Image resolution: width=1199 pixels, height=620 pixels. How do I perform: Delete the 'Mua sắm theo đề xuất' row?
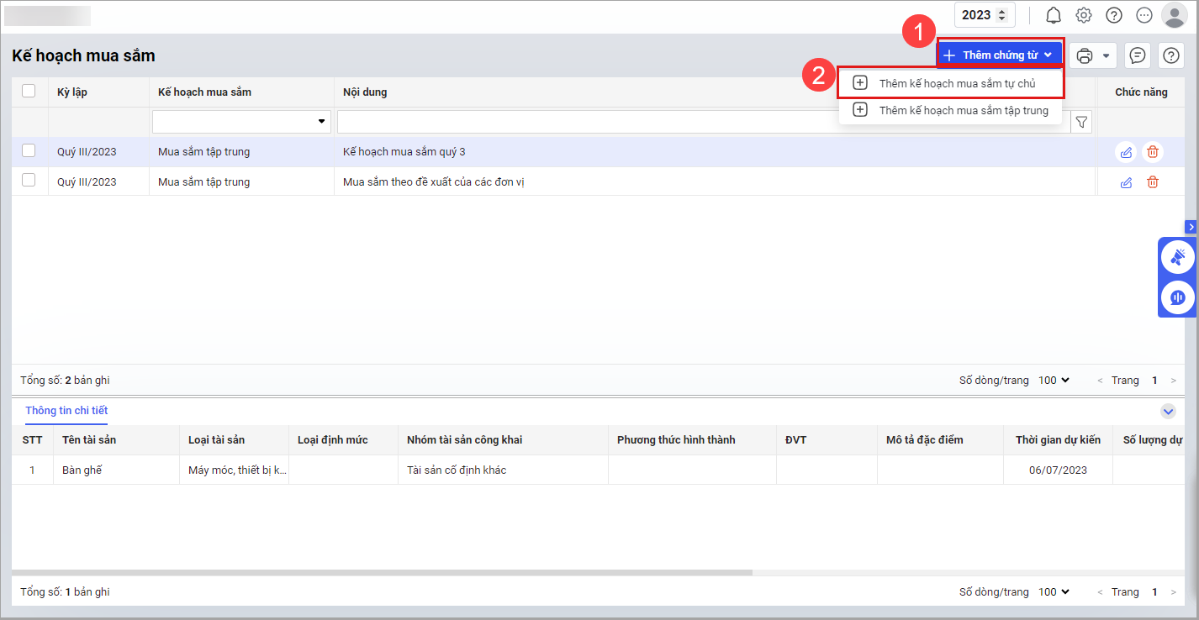point(1153,182)
